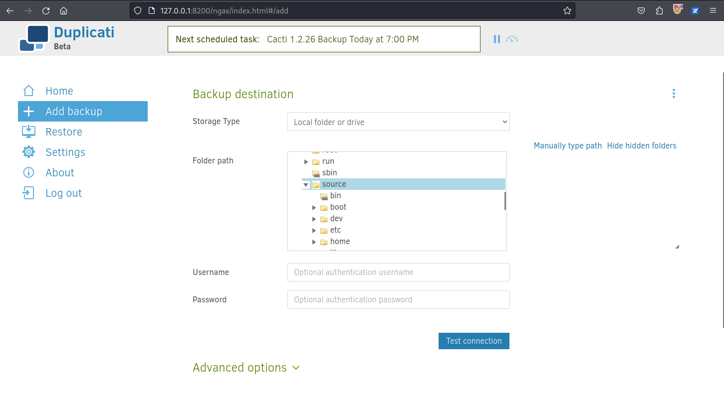Screen dimensions: 724x402
Task: Expand the etc folder node
Action: click(x=314, y=231)
